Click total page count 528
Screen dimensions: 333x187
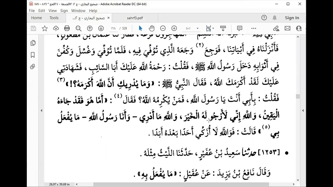[125, 28]
